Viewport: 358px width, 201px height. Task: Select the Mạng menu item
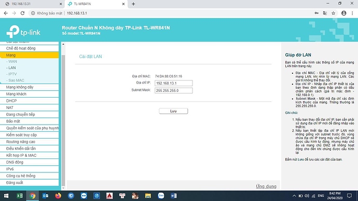(30, 55)
